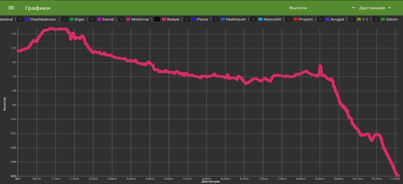Viewport: 403px width, 184px height.
Task: Enable the 1-1 track checkbox
Action: 352,19
